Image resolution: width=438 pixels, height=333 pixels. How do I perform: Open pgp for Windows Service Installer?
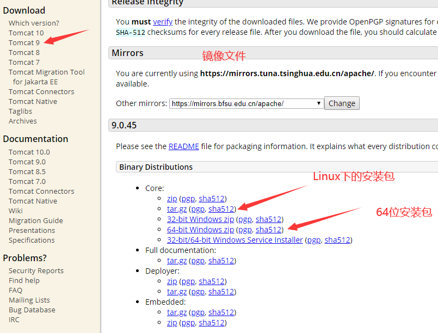coord(314,240)
